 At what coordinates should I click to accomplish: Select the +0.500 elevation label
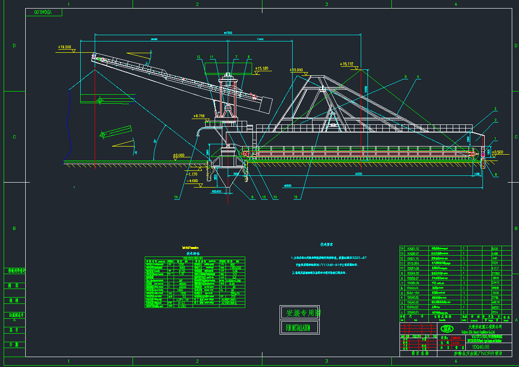tap(497, 152)
